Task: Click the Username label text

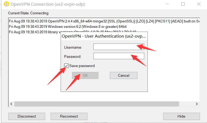Action: [73, 47]
